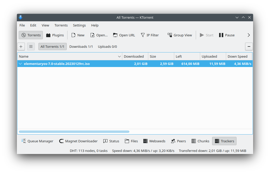The height and width of the screenshot is (174, 270).
Task: Expand the toolbar overflow chevron
Action: tap(249, 35)
